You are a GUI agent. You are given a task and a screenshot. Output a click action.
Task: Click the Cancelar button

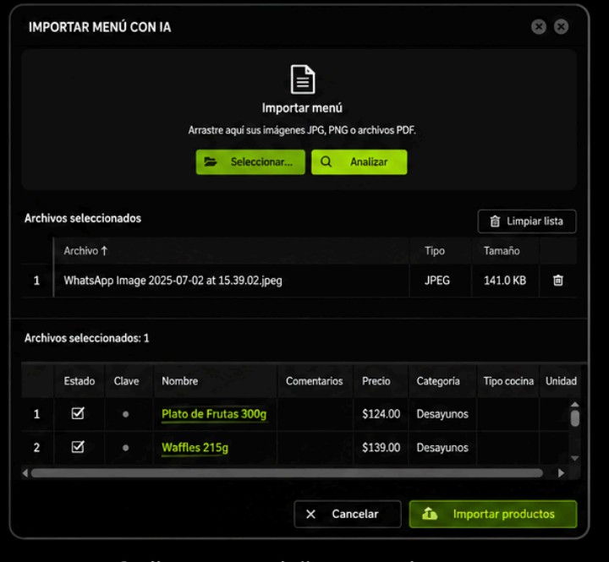coord(348,515)
